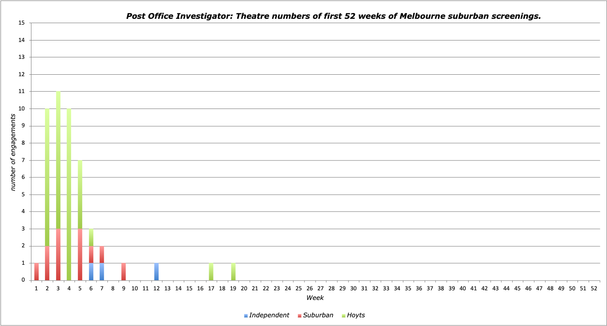Select the week 19 Hoyts bar

click(233, 272)
